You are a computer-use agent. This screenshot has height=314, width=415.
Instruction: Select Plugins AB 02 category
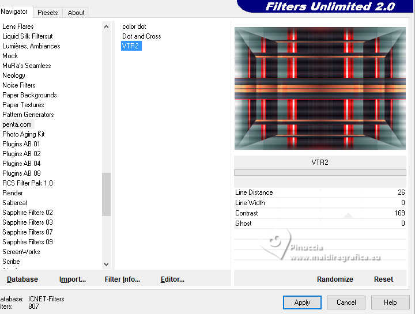pos(21,154)
